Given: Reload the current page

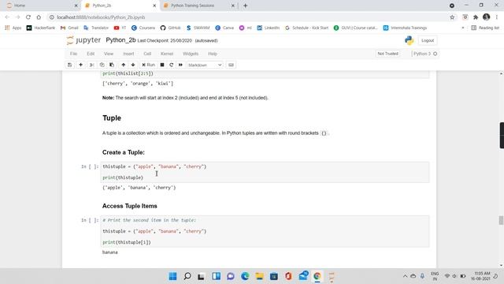Looking at the screenshot, I should coord(28,17).
